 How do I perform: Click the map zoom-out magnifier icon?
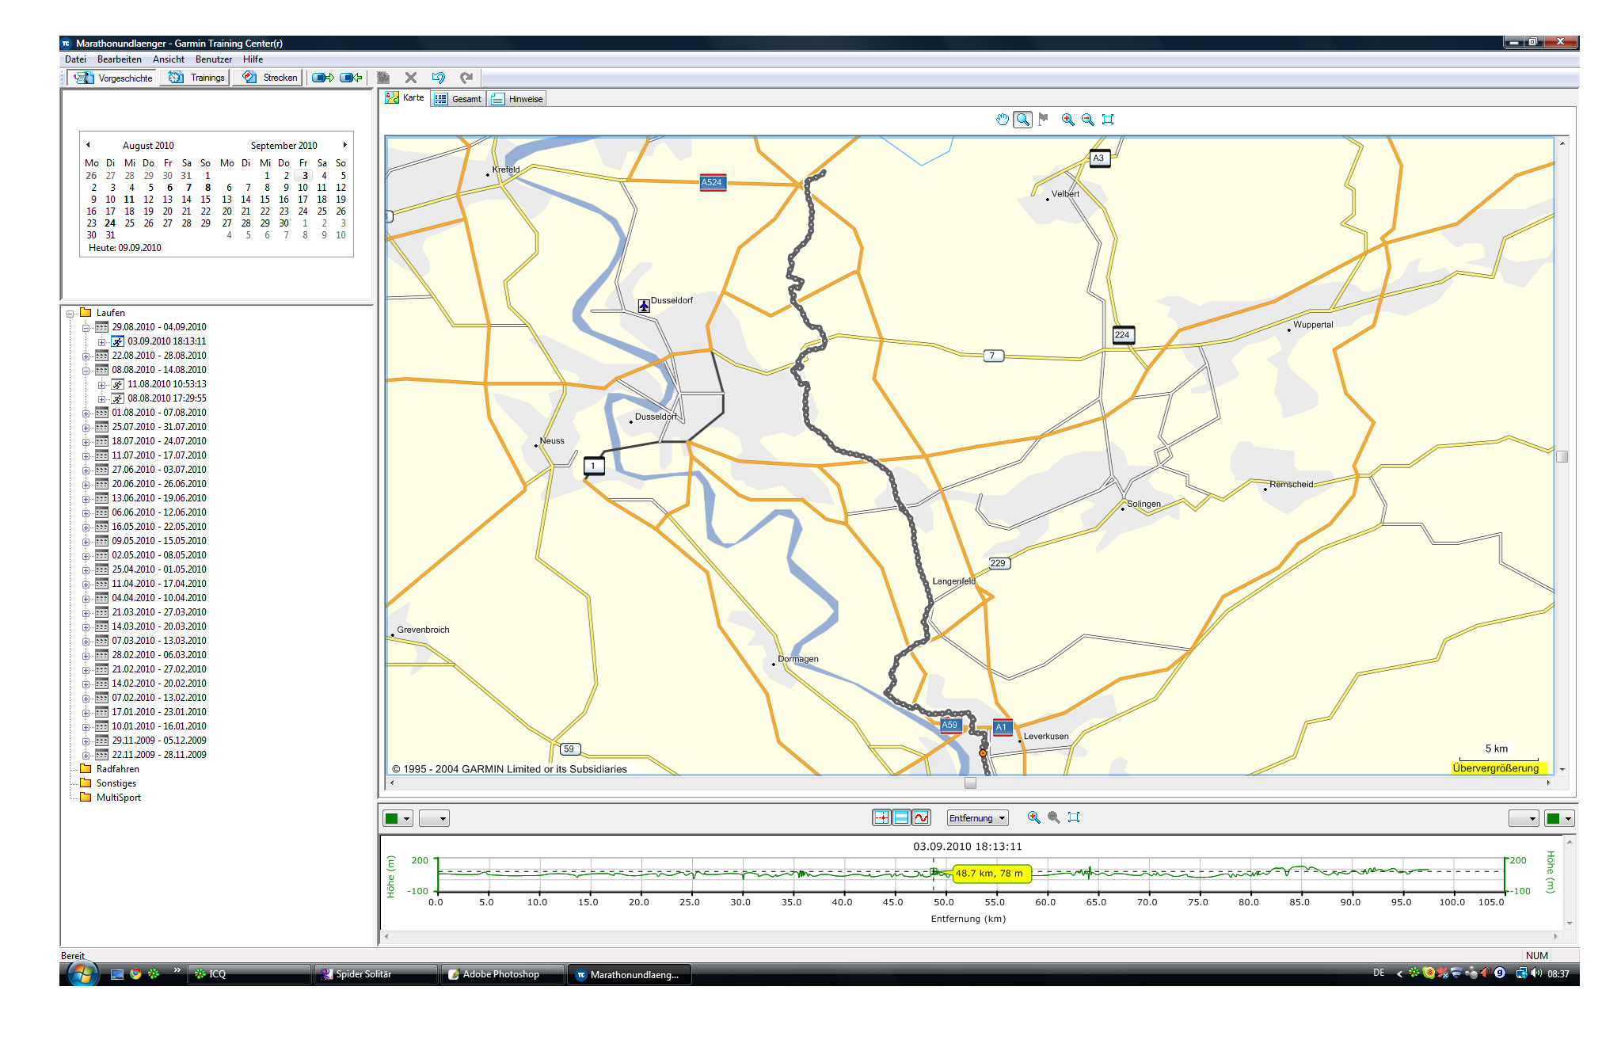(1088, 120)
